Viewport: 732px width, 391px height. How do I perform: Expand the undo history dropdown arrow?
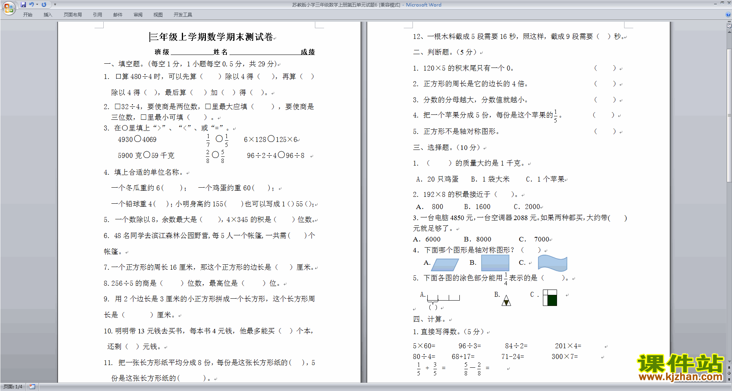point(37,5)
